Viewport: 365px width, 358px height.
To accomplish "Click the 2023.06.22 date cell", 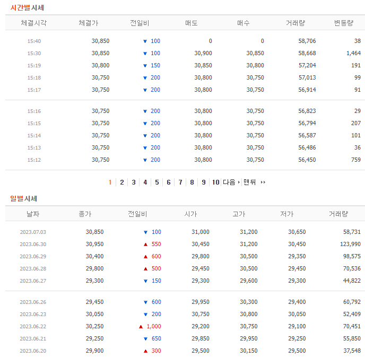I will [x=33, y=326].
